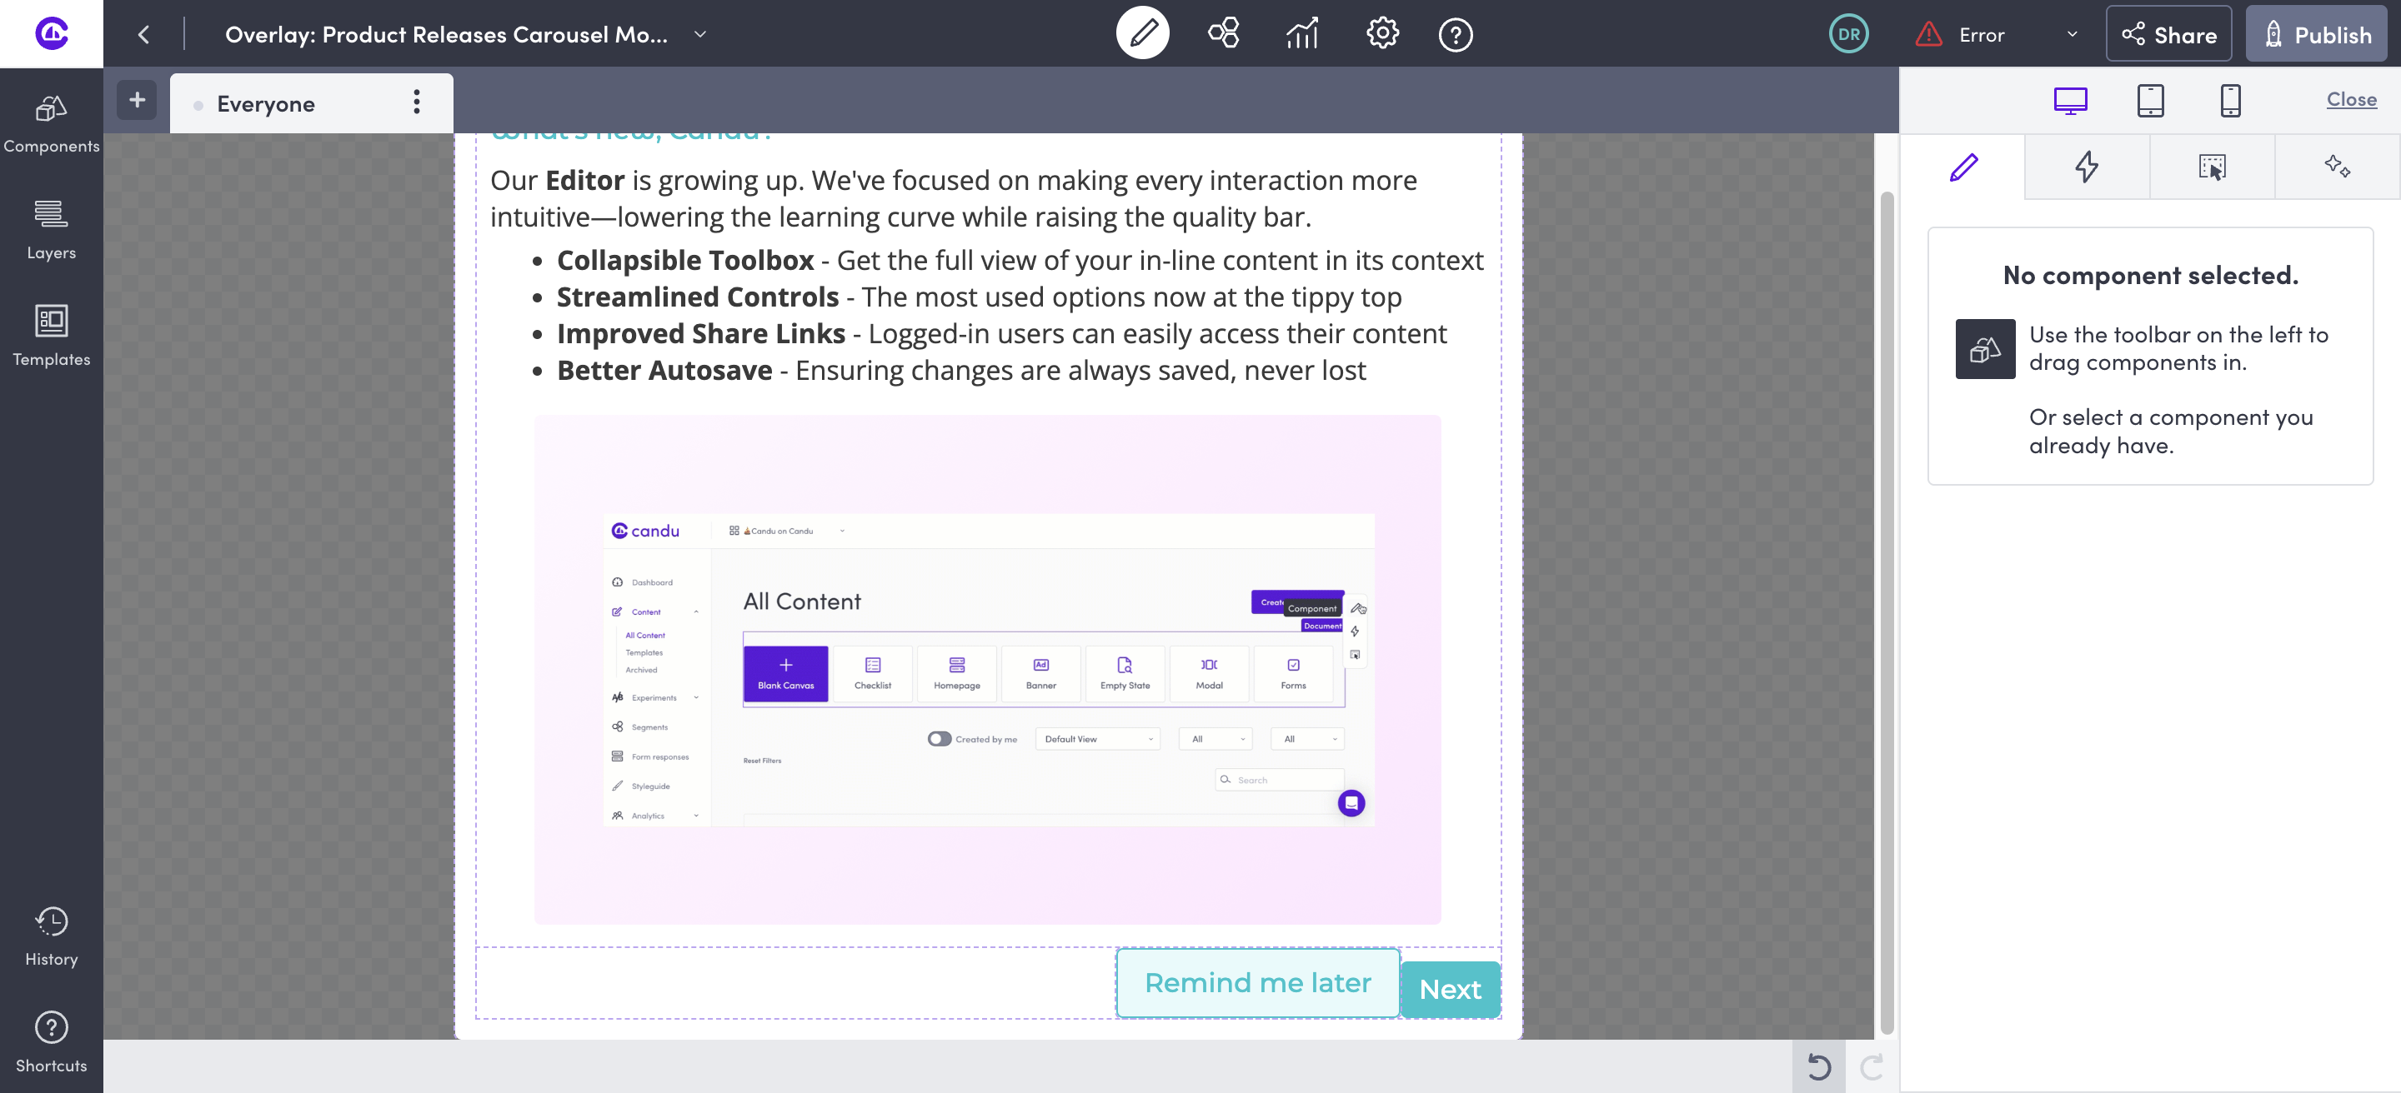Switch preview to tablet view

pos(2150,100)
